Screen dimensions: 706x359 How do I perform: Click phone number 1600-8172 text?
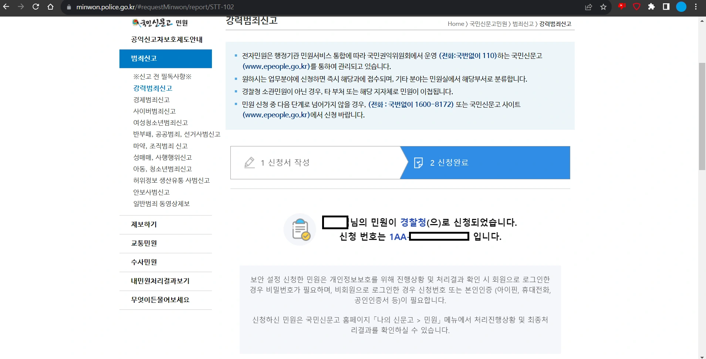coord(433,104)
